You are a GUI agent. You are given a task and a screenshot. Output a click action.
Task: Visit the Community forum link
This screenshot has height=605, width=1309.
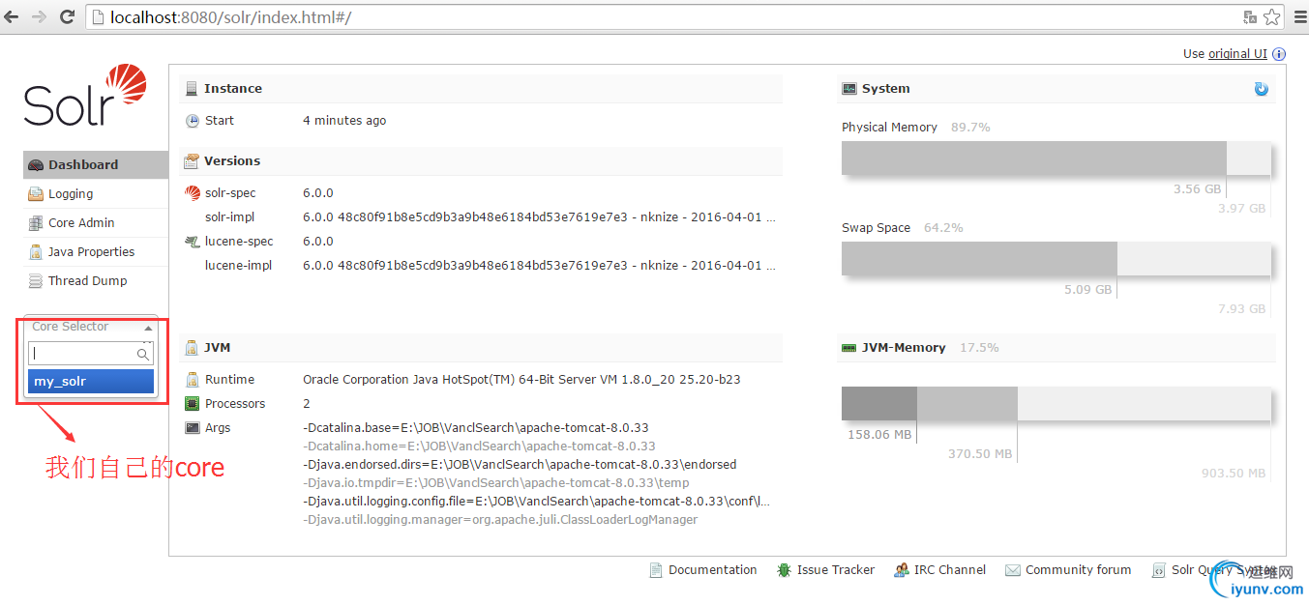(x=1068, y=570)
